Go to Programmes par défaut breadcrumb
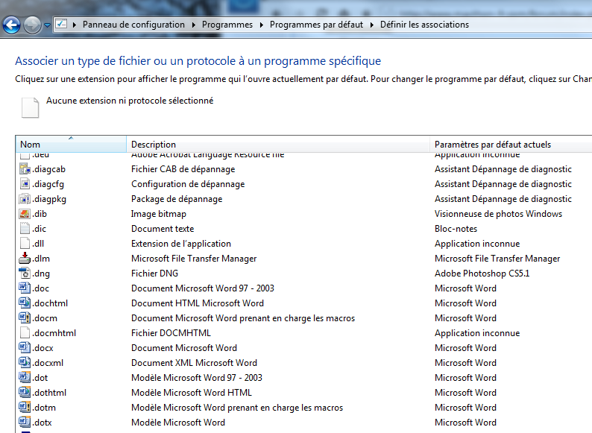 click(316, 25)
